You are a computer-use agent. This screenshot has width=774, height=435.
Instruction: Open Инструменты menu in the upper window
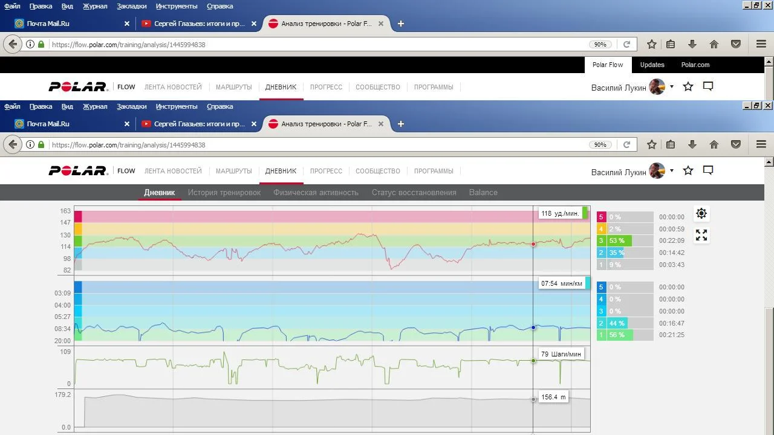point(177,6)
